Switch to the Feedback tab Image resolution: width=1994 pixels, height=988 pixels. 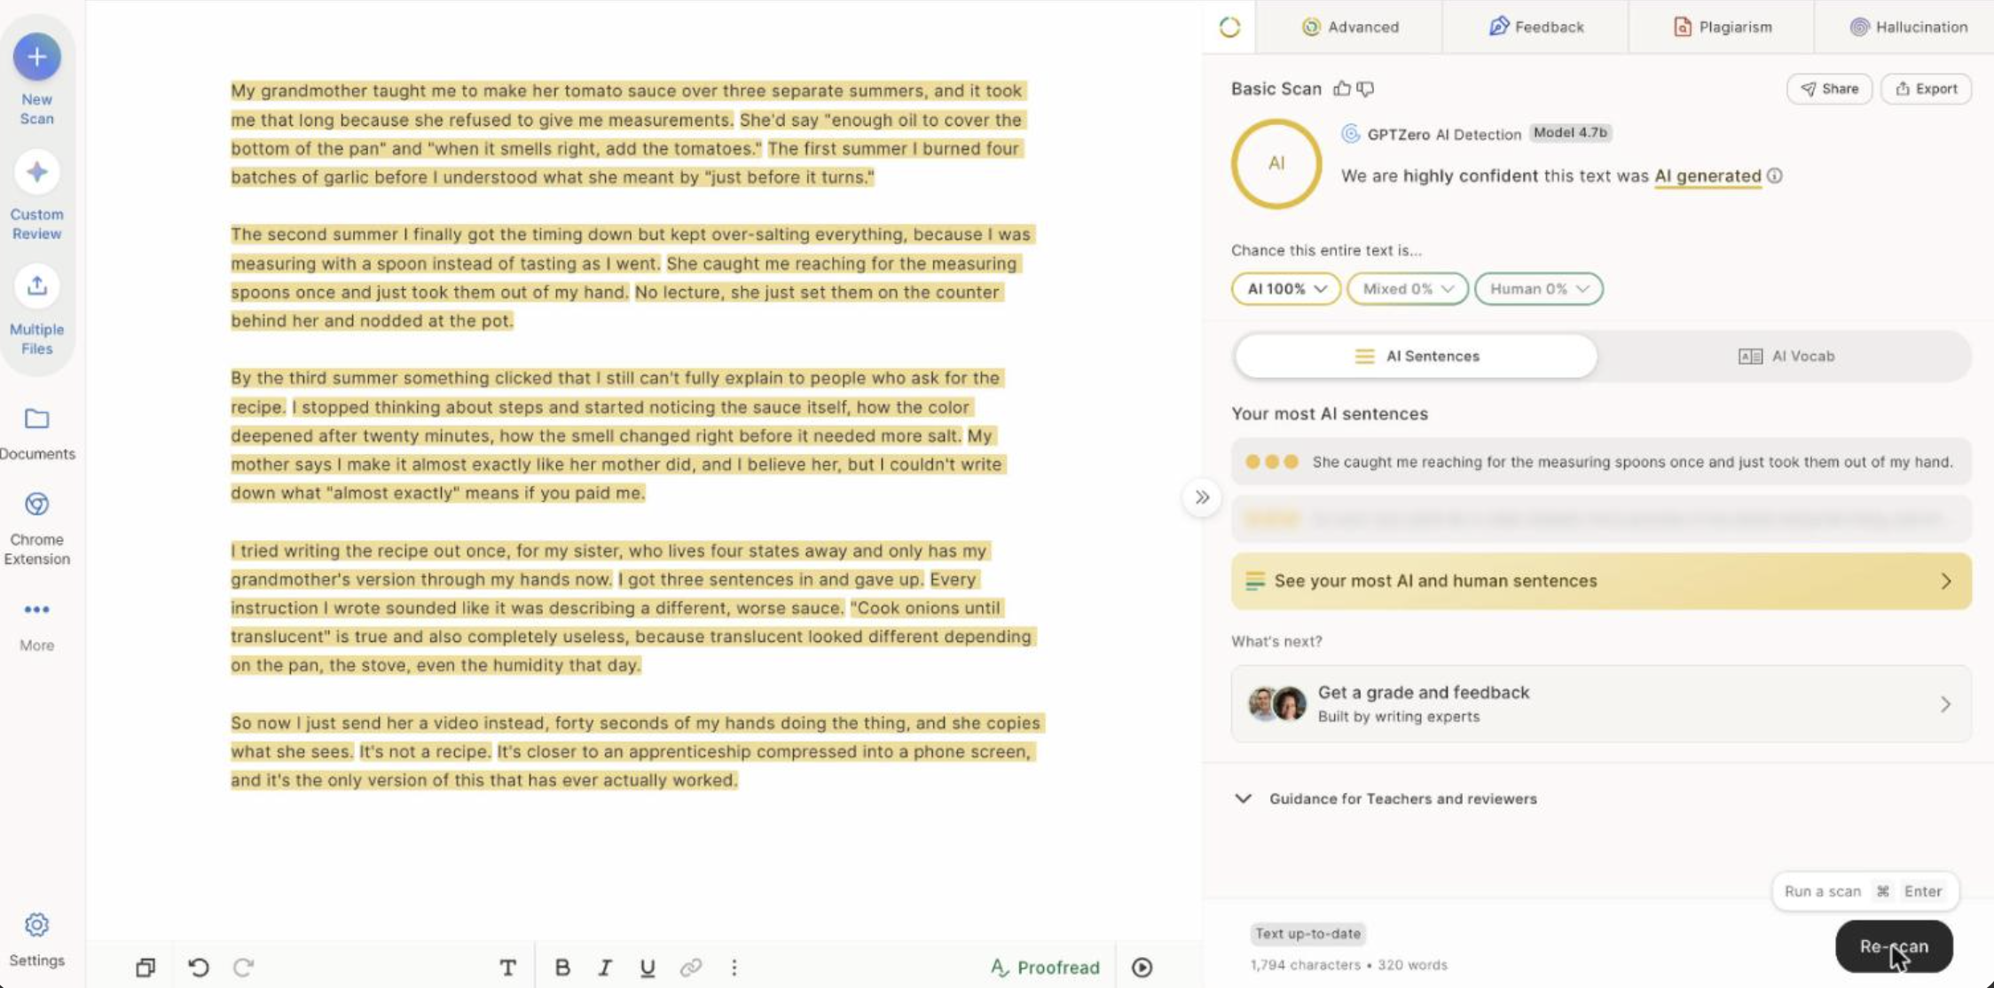point(1536,27)
